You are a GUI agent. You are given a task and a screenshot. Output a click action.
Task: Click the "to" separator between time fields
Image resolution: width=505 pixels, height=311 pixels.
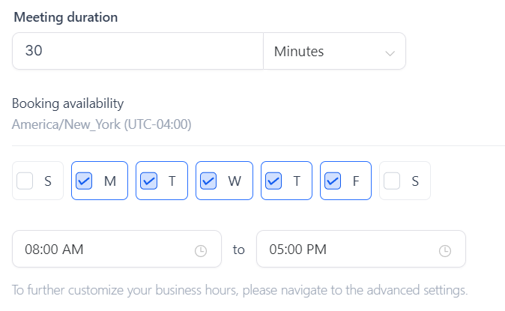pos(238,250)
